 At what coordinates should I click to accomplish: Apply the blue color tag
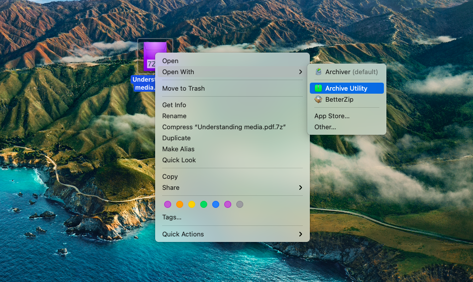tap(216, 204)
